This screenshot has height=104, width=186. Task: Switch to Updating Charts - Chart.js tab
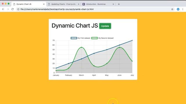coord(64,4)
